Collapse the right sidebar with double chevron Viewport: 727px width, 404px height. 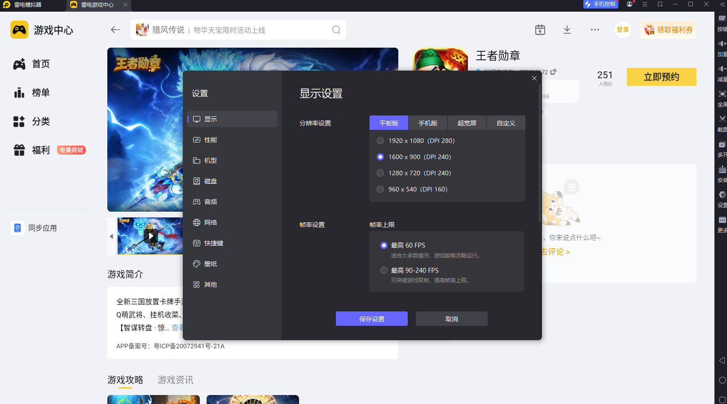coord(722,4)
